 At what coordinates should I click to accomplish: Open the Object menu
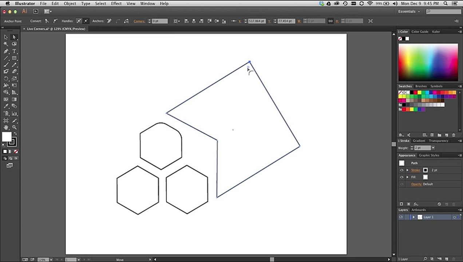tap(70, 3)
